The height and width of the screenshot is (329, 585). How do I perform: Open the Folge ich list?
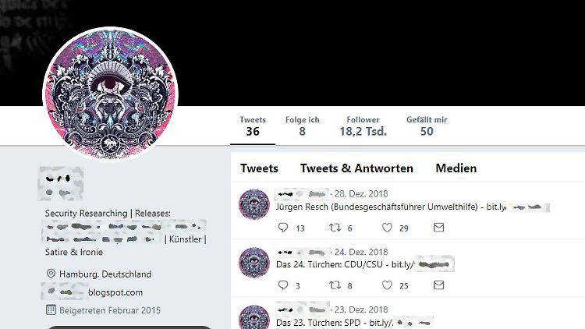(x=302, y=126)
